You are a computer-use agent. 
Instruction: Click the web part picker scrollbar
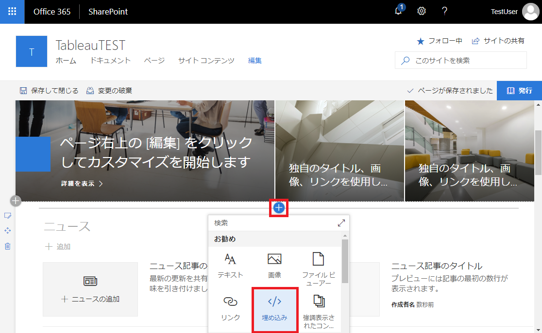(345, 261)
